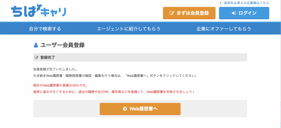Click the edit icon beside 登録完了
Screen dimensions: 281x128
point(36,58)
